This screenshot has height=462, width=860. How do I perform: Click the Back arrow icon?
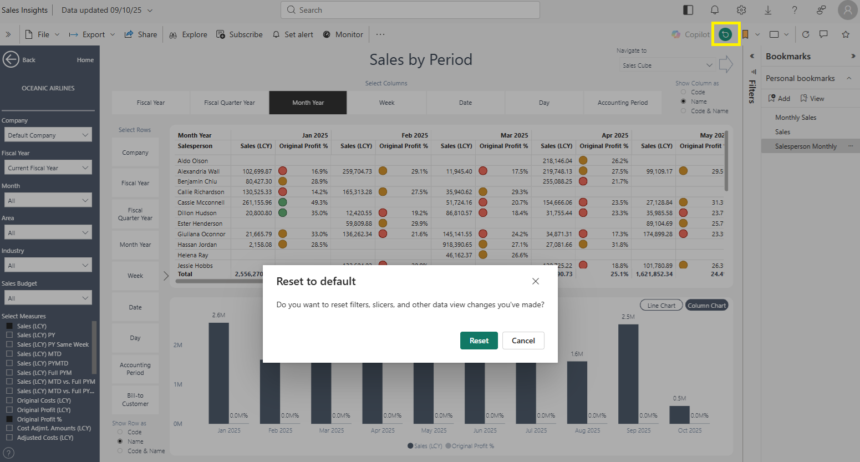pos(11,59)
